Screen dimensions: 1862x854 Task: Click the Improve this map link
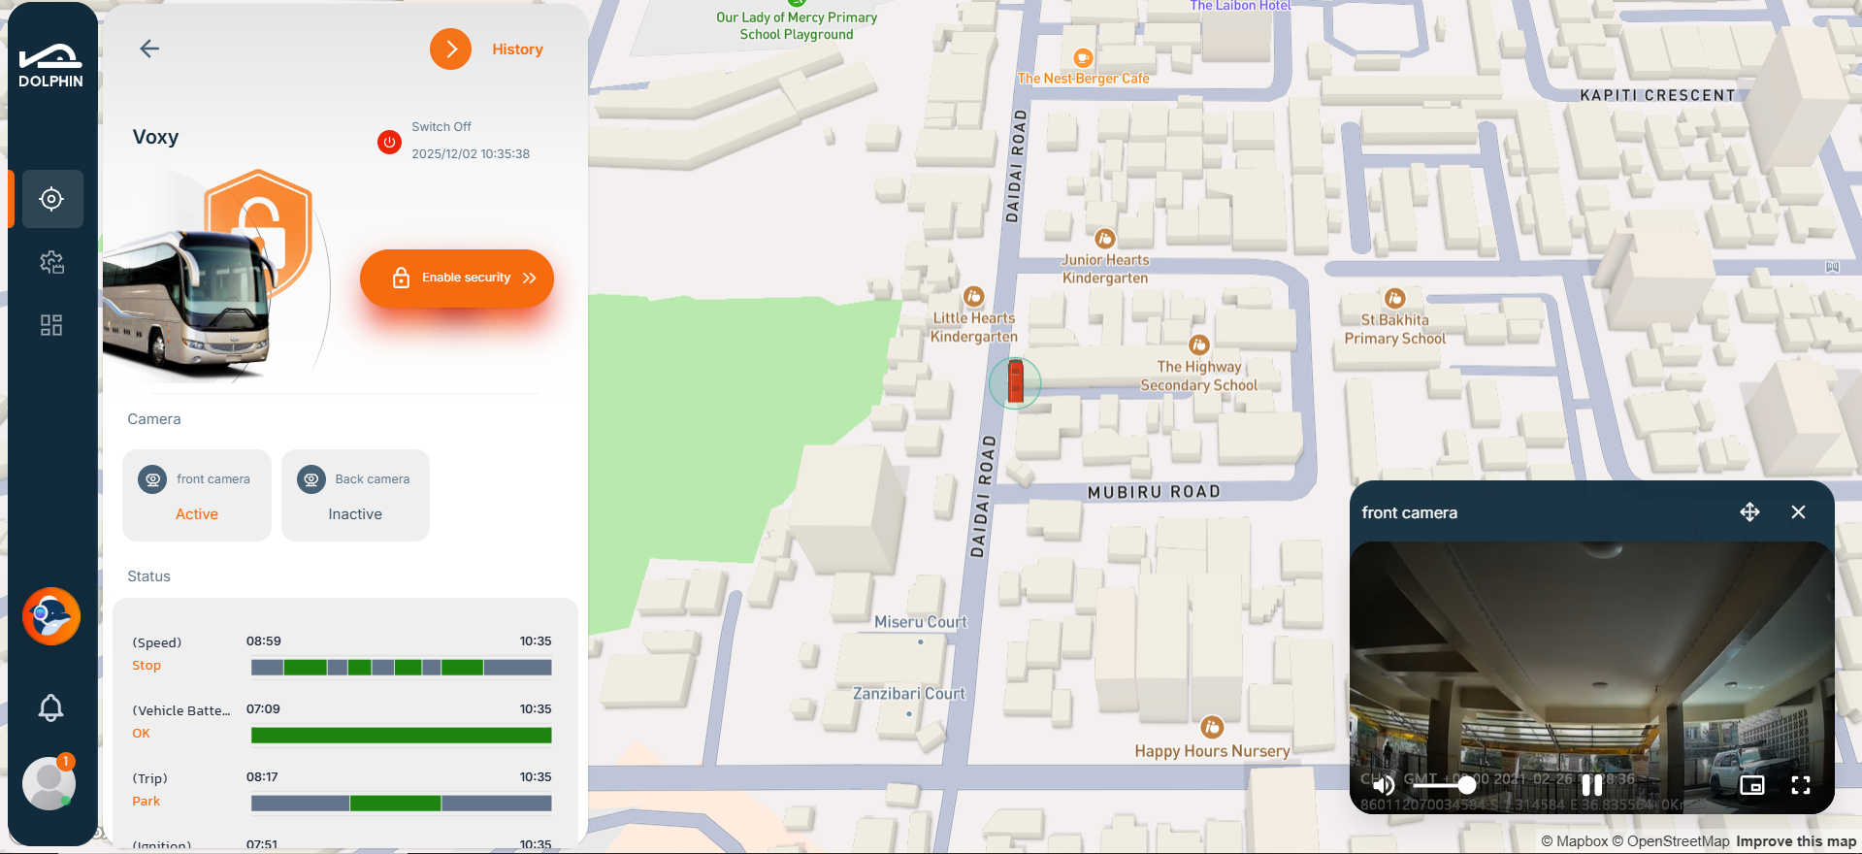[1795, 841]
